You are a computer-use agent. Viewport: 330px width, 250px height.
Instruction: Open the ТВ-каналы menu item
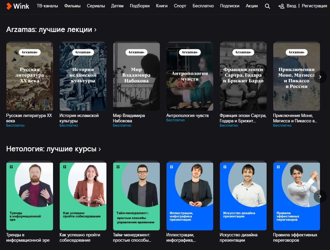[x=47, y=6]
